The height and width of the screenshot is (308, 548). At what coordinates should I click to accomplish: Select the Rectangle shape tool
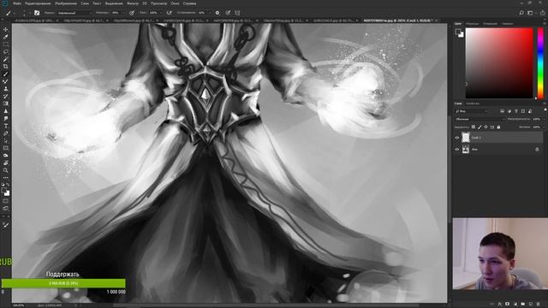point(6,148)
